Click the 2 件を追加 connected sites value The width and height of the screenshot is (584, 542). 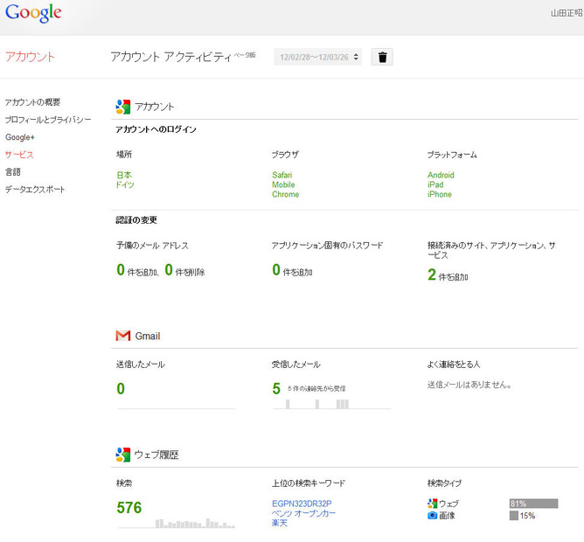[x=448, y=274]
